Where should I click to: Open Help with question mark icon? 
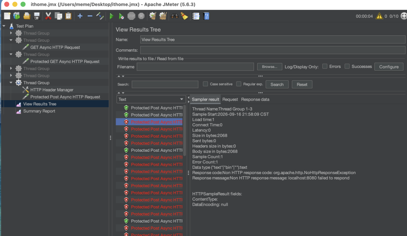click(x=206, y=16)
